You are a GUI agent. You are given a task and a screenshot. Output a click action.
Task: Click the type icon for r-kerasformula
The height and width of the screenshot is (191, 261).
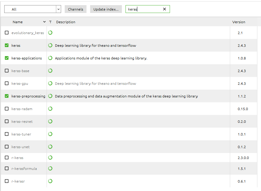(x=50, y=168)
